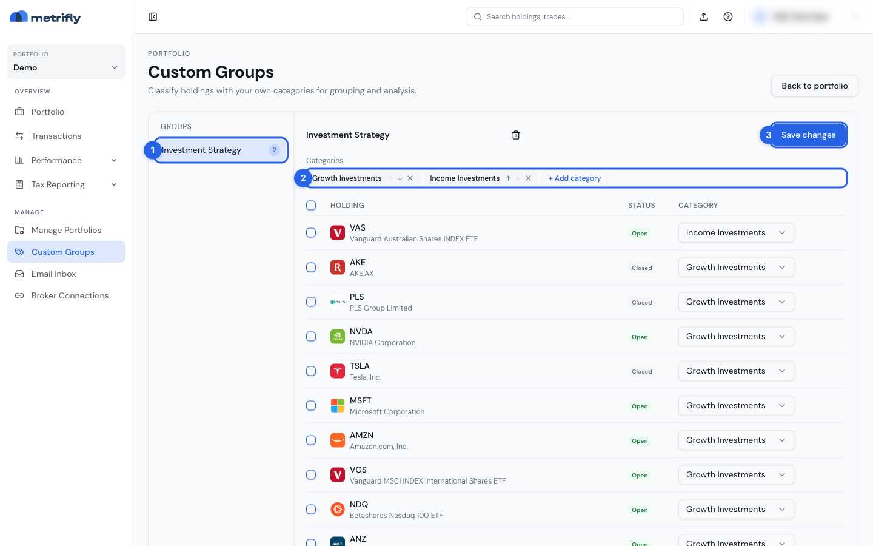Expand the Performance menu chevron
873x546 pixels.
pyautogui.click(x=114, y=160)
